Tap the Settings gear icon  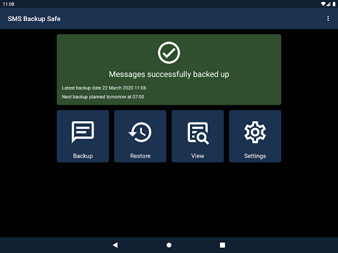tap(255, 132)
